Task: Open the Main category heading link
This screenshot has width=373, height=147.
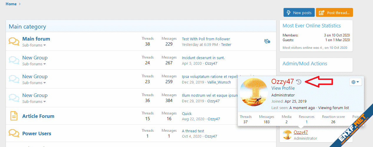Action: pyautogui.click(x=27, y=27)
